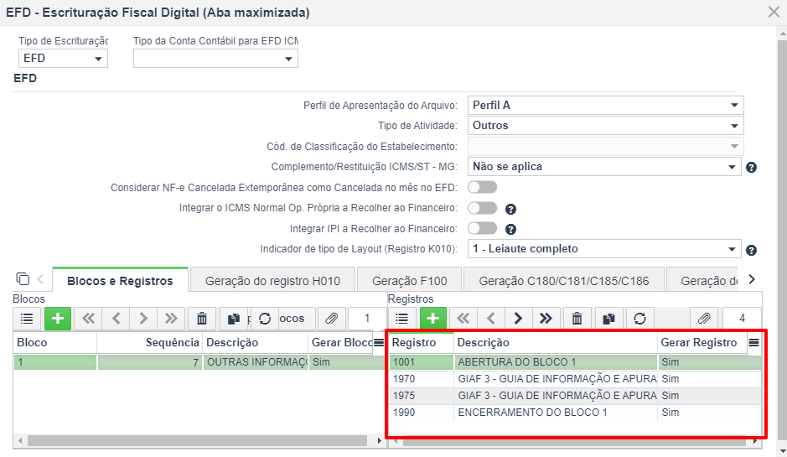Open Blocos grid column options menu
The width and height of the screenshot is (787, 457).
click(379, 343)
